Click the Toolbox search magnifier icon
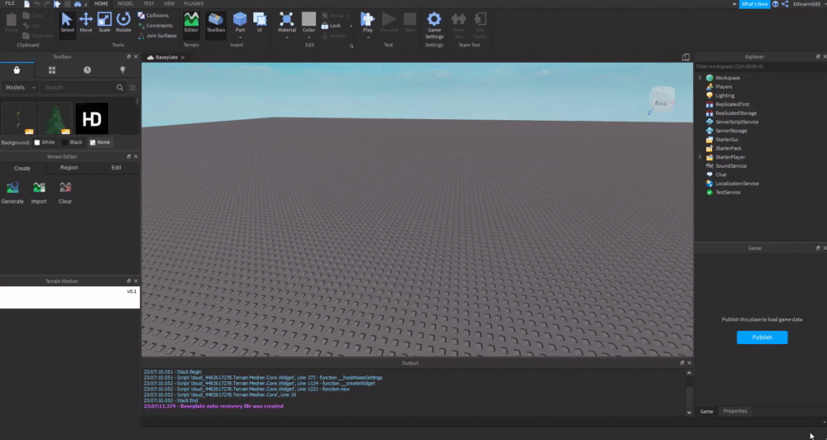Screen dimensions: 827x440 (x=120, y=88)
